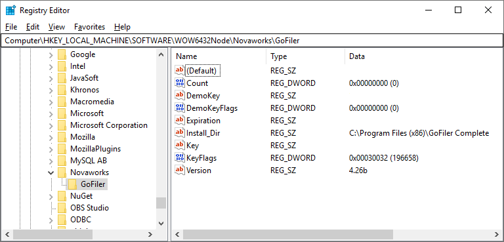This screenshot has width=504, height=242.
Task: Select the Microsoft Corporation key label
Action: tap(109, 125)
